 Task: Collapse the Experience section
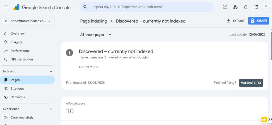coord(51,109)
